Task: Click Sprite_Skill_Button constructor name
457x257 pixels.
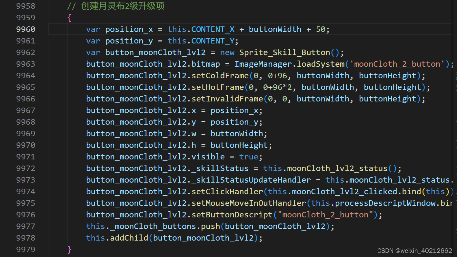Action: click(x=285, y=52)
